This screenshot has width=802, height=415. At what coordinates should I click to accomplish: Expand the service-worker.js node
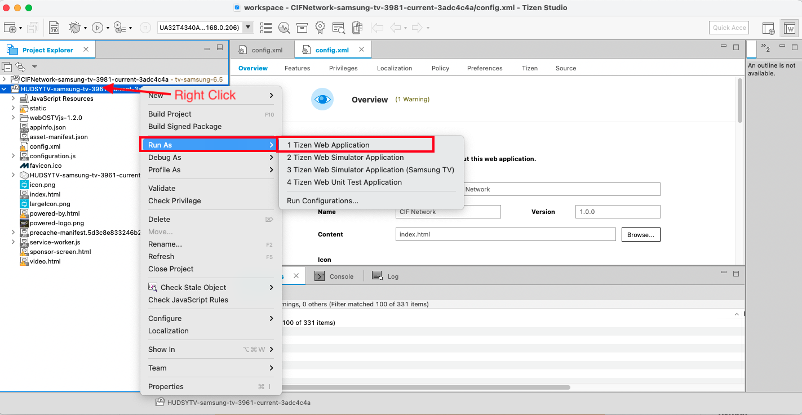pos(14,242)
